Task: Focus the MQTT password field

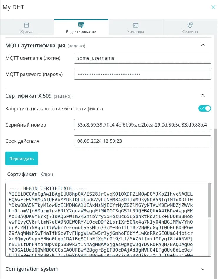Action: tap(143, 74)
